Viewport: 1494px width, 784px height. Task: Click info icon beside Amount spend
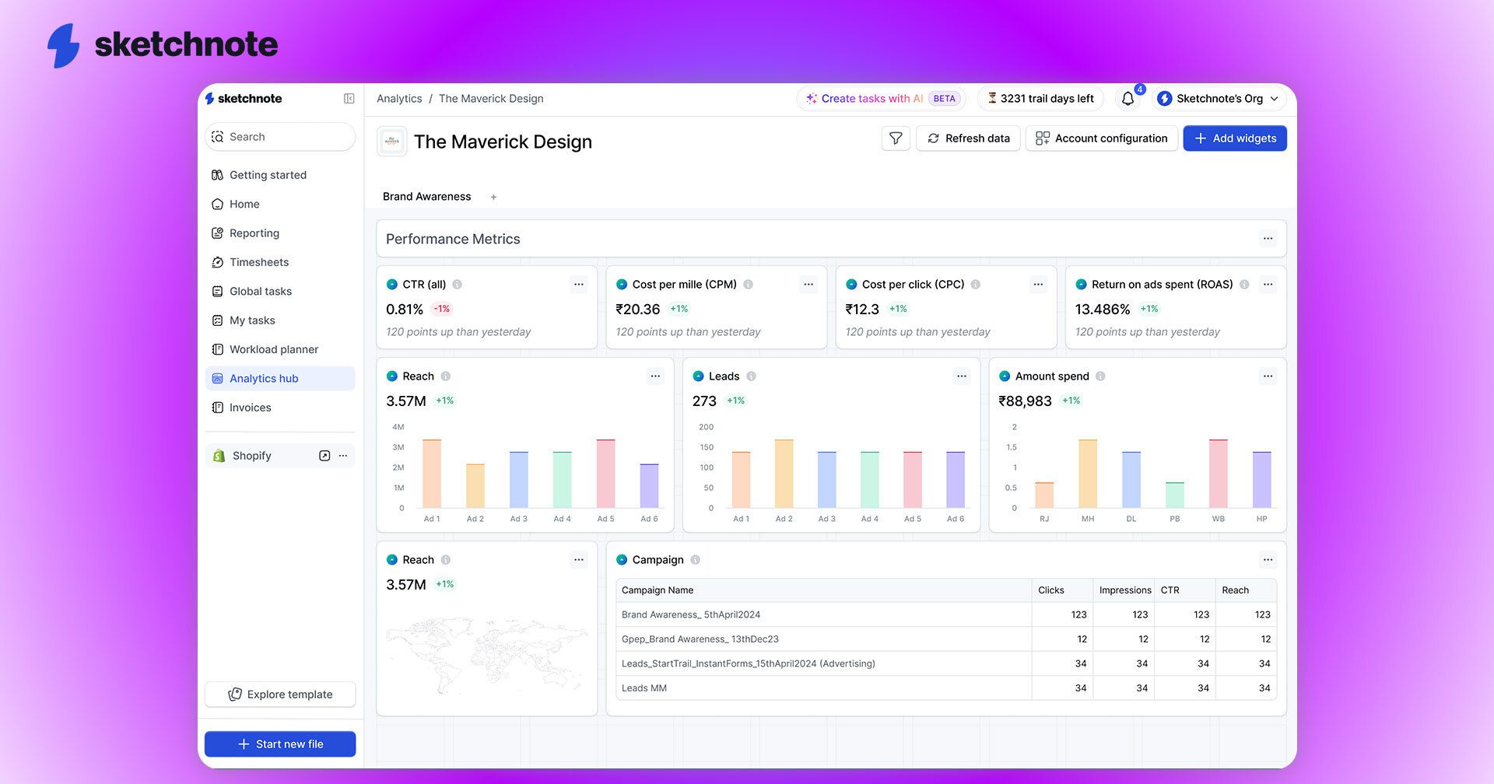click(1100, 376)
